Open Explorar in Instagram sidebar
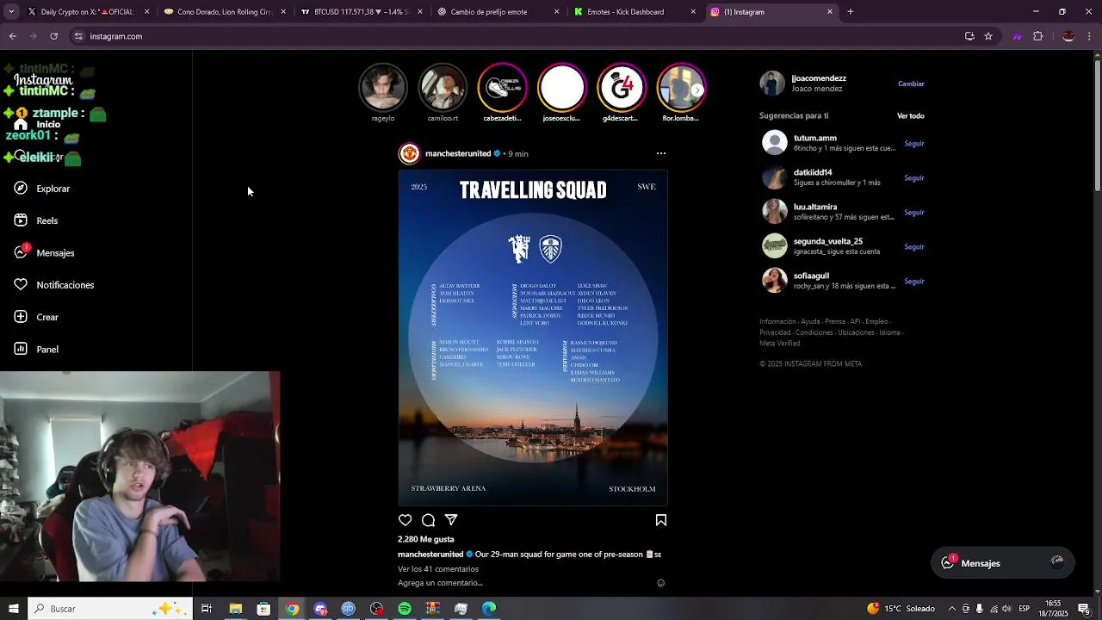The width and height of the screenshot is (1102, 620). pos(41,189)
